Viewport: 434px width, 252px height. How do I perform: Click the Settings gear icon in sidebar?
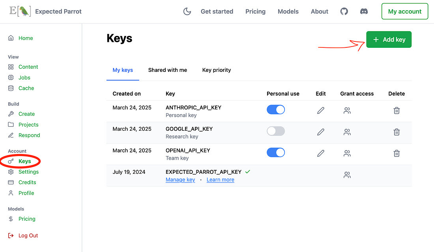coord(11,172)
